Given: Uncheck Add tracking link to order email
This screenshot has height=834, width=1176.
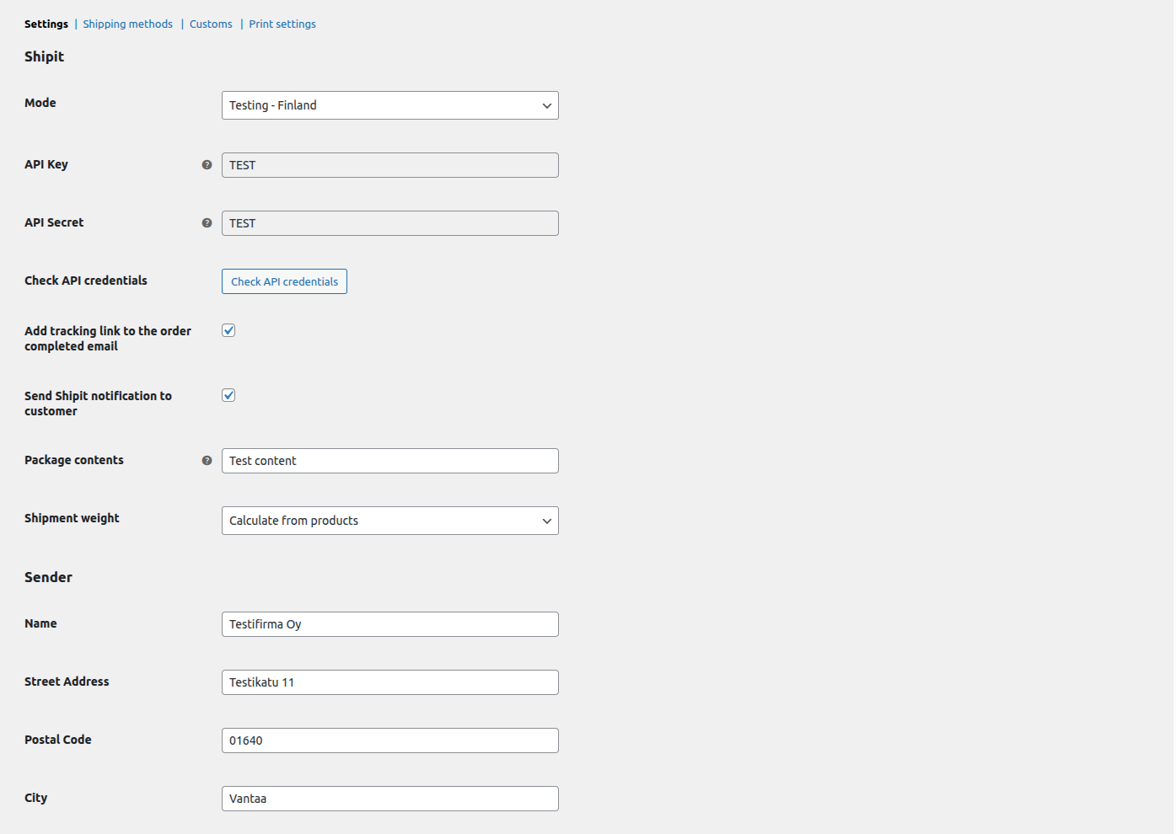Looking at the screenshot, I should (x=228, y=330).
